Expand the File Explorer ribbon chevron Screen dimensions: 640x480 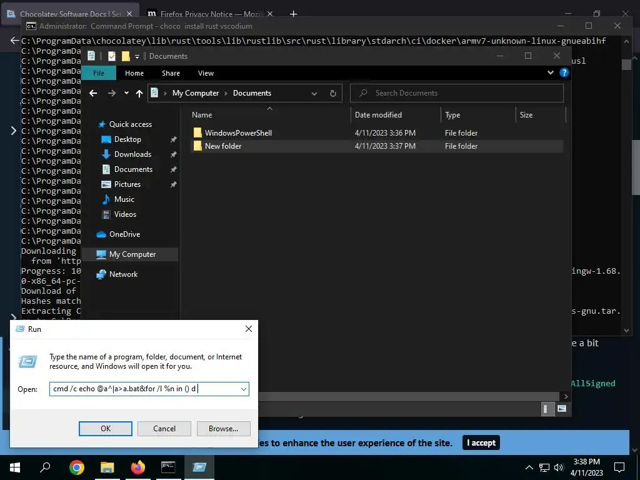coord(550,72)
